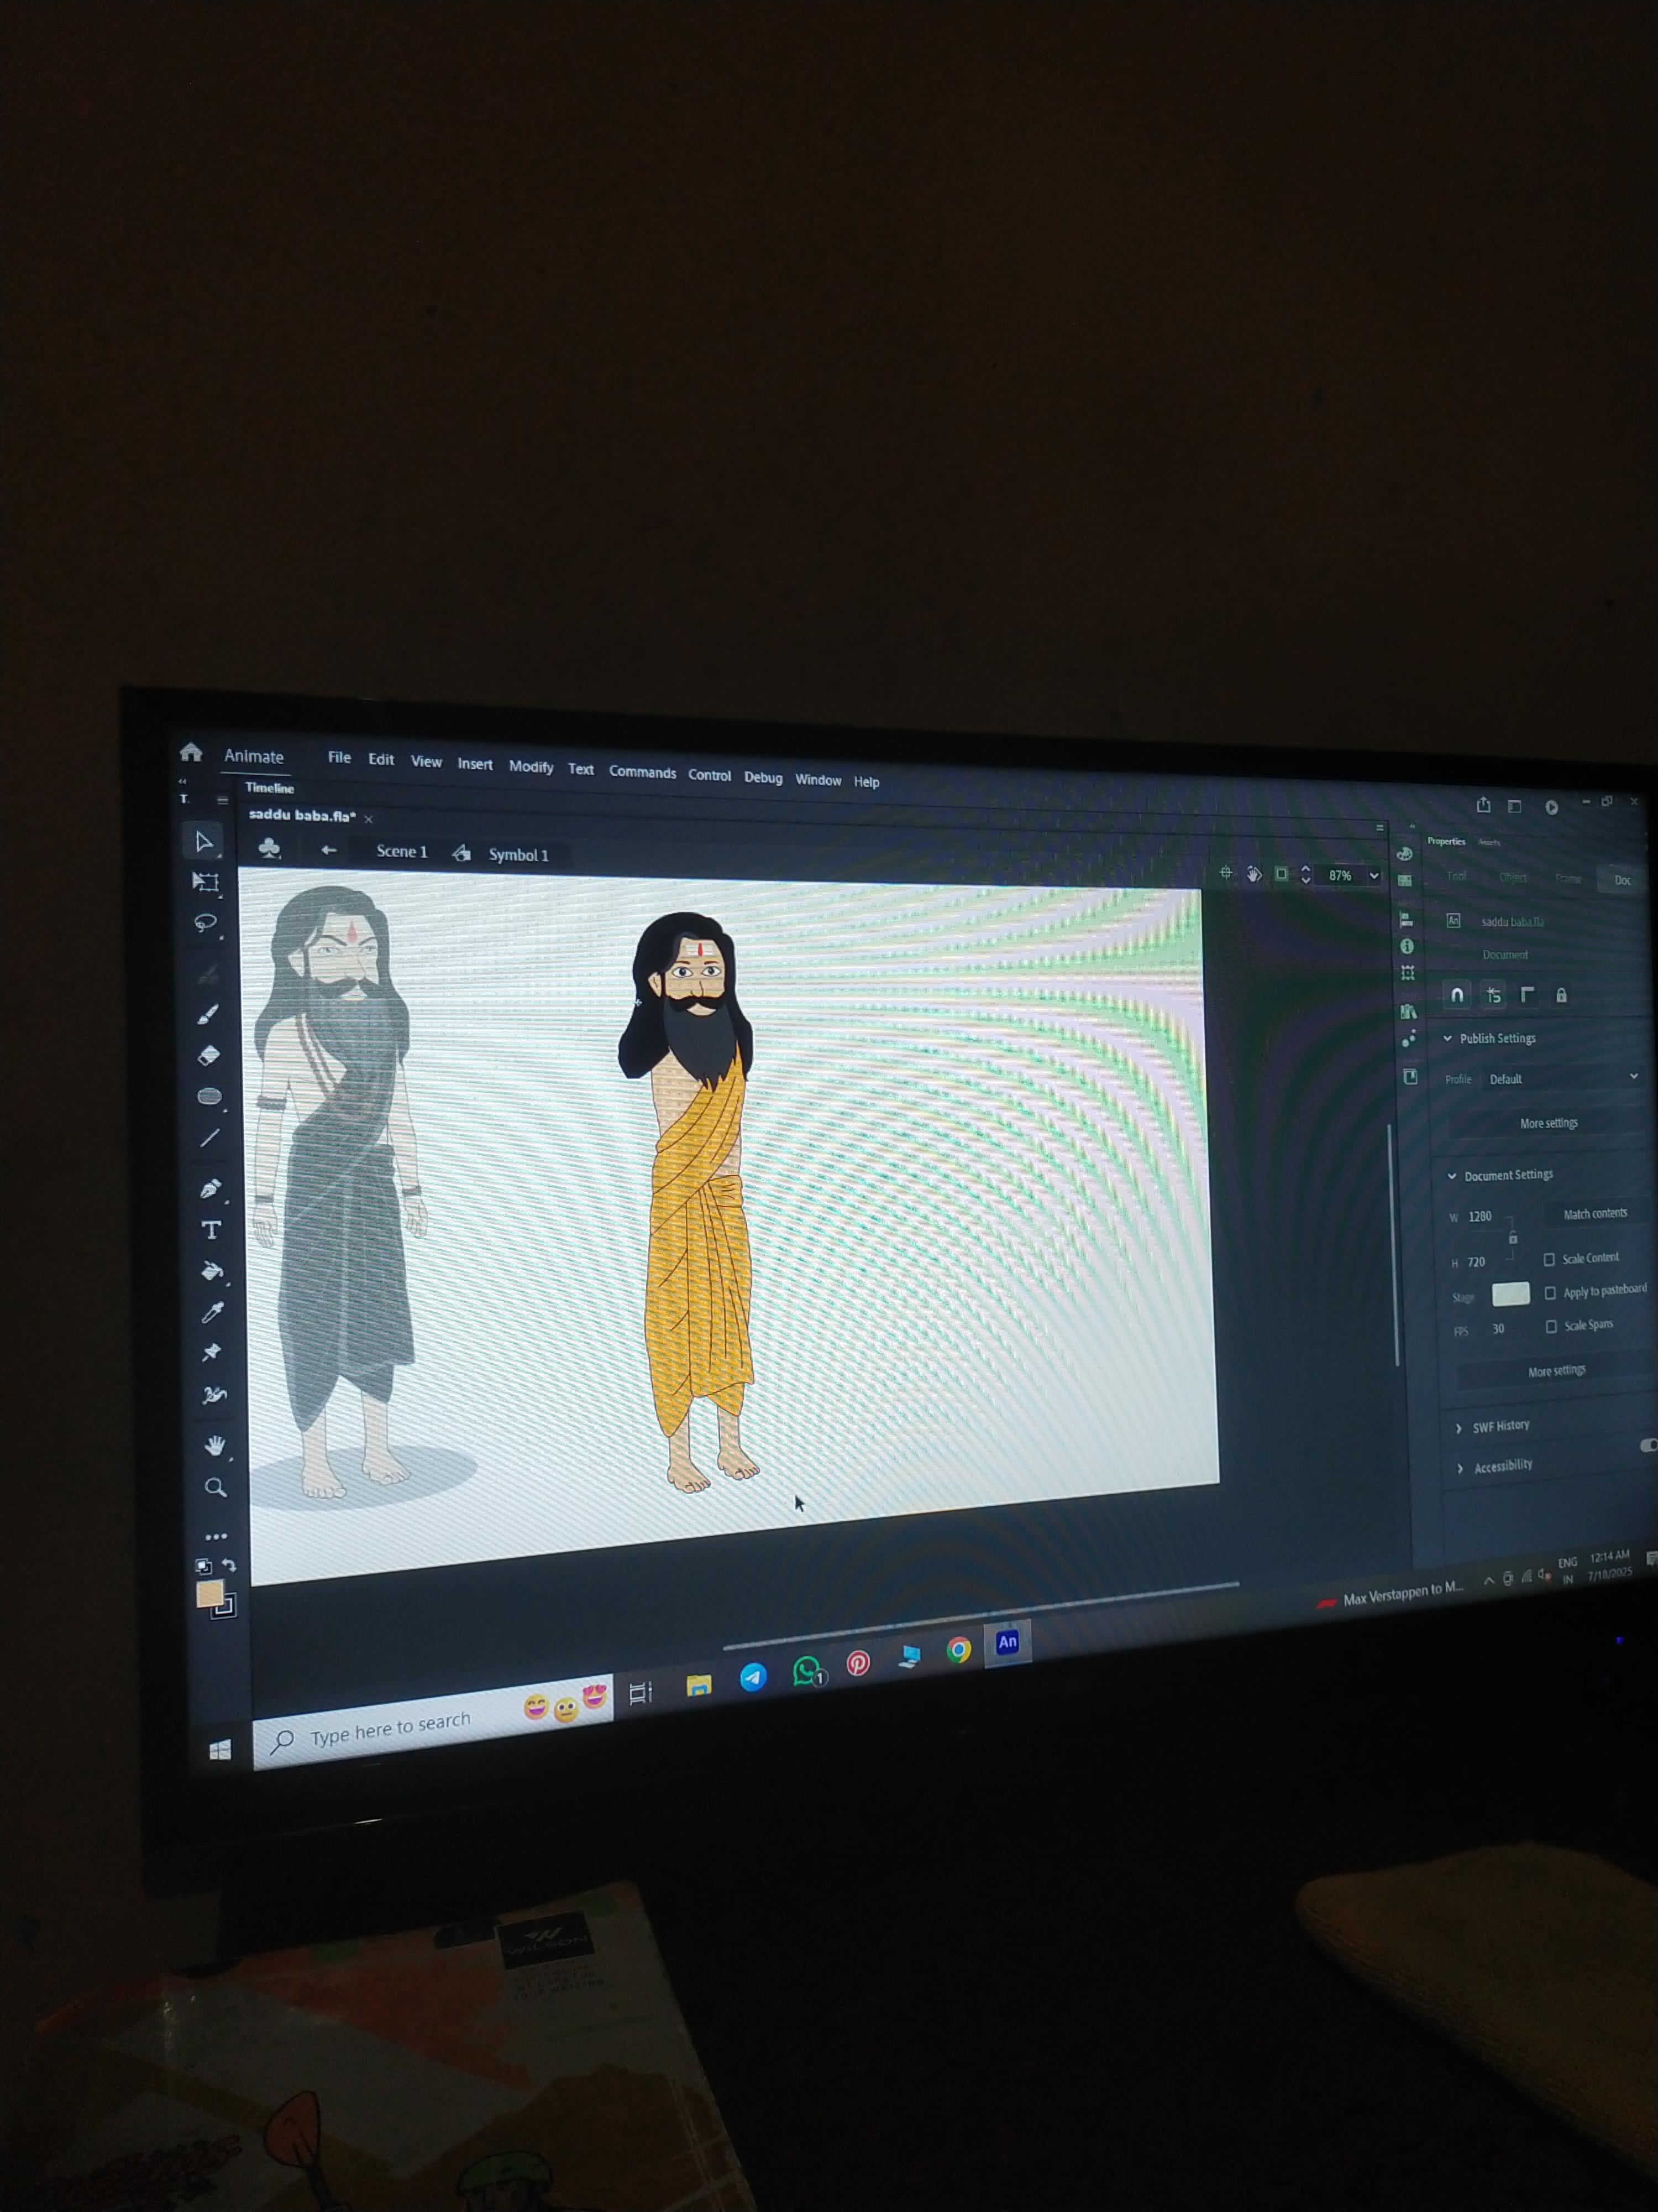Select the Paint Bucket tool
This screenshot has width=1658, height=2212.
click(212, 1271)
